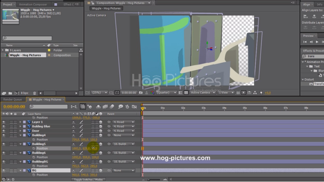The image size is (324, 182).
Task: Click the Toggle Switches / Modes button
Action: [88, 179]
